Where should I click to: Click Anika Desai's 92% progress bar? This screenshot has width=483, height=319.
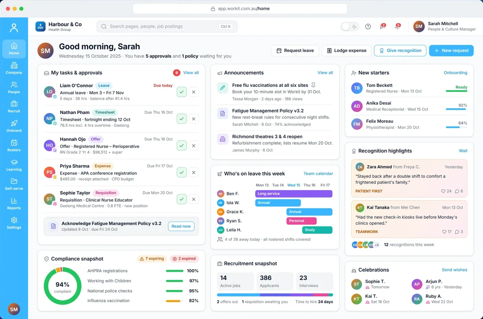pyautogui.click(x=457, y=109)
